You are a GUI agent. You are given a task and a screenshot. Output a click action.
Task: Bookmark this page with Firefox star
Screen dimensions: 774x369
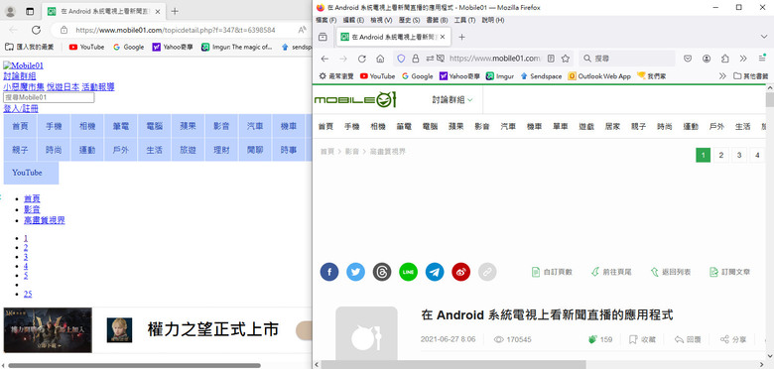tap(566, 59)
